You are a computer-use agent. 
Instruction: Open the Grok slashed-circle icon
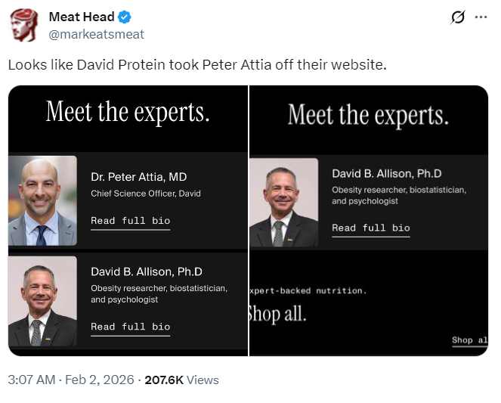click(x=456, y=17)
